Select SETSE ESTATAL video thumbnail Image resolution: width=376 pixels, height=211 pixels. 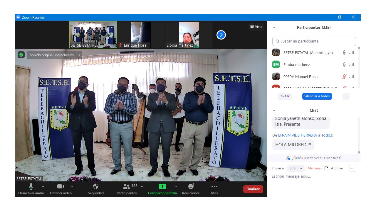93,35
